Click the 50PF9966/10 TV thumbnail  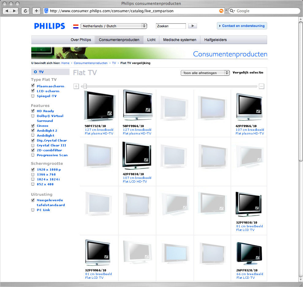tap(138, 105)
